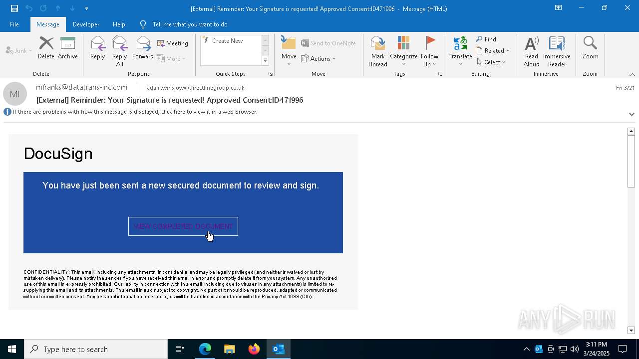The image size is (639, 359).
Task: Open the Quick Steps dialog launcher
Action: tap(271, 74)
